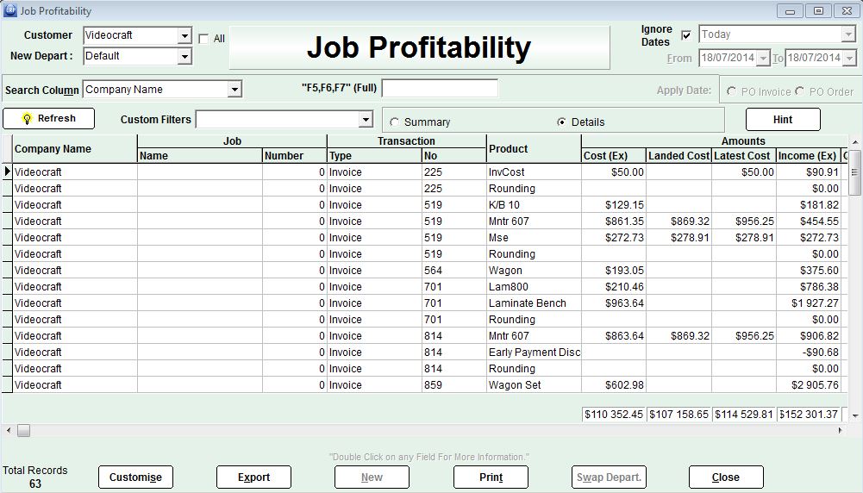Image resolution: width=863 pixels, height=493 pixels.
Task: Click the Export button
Action: click(253, 477)
